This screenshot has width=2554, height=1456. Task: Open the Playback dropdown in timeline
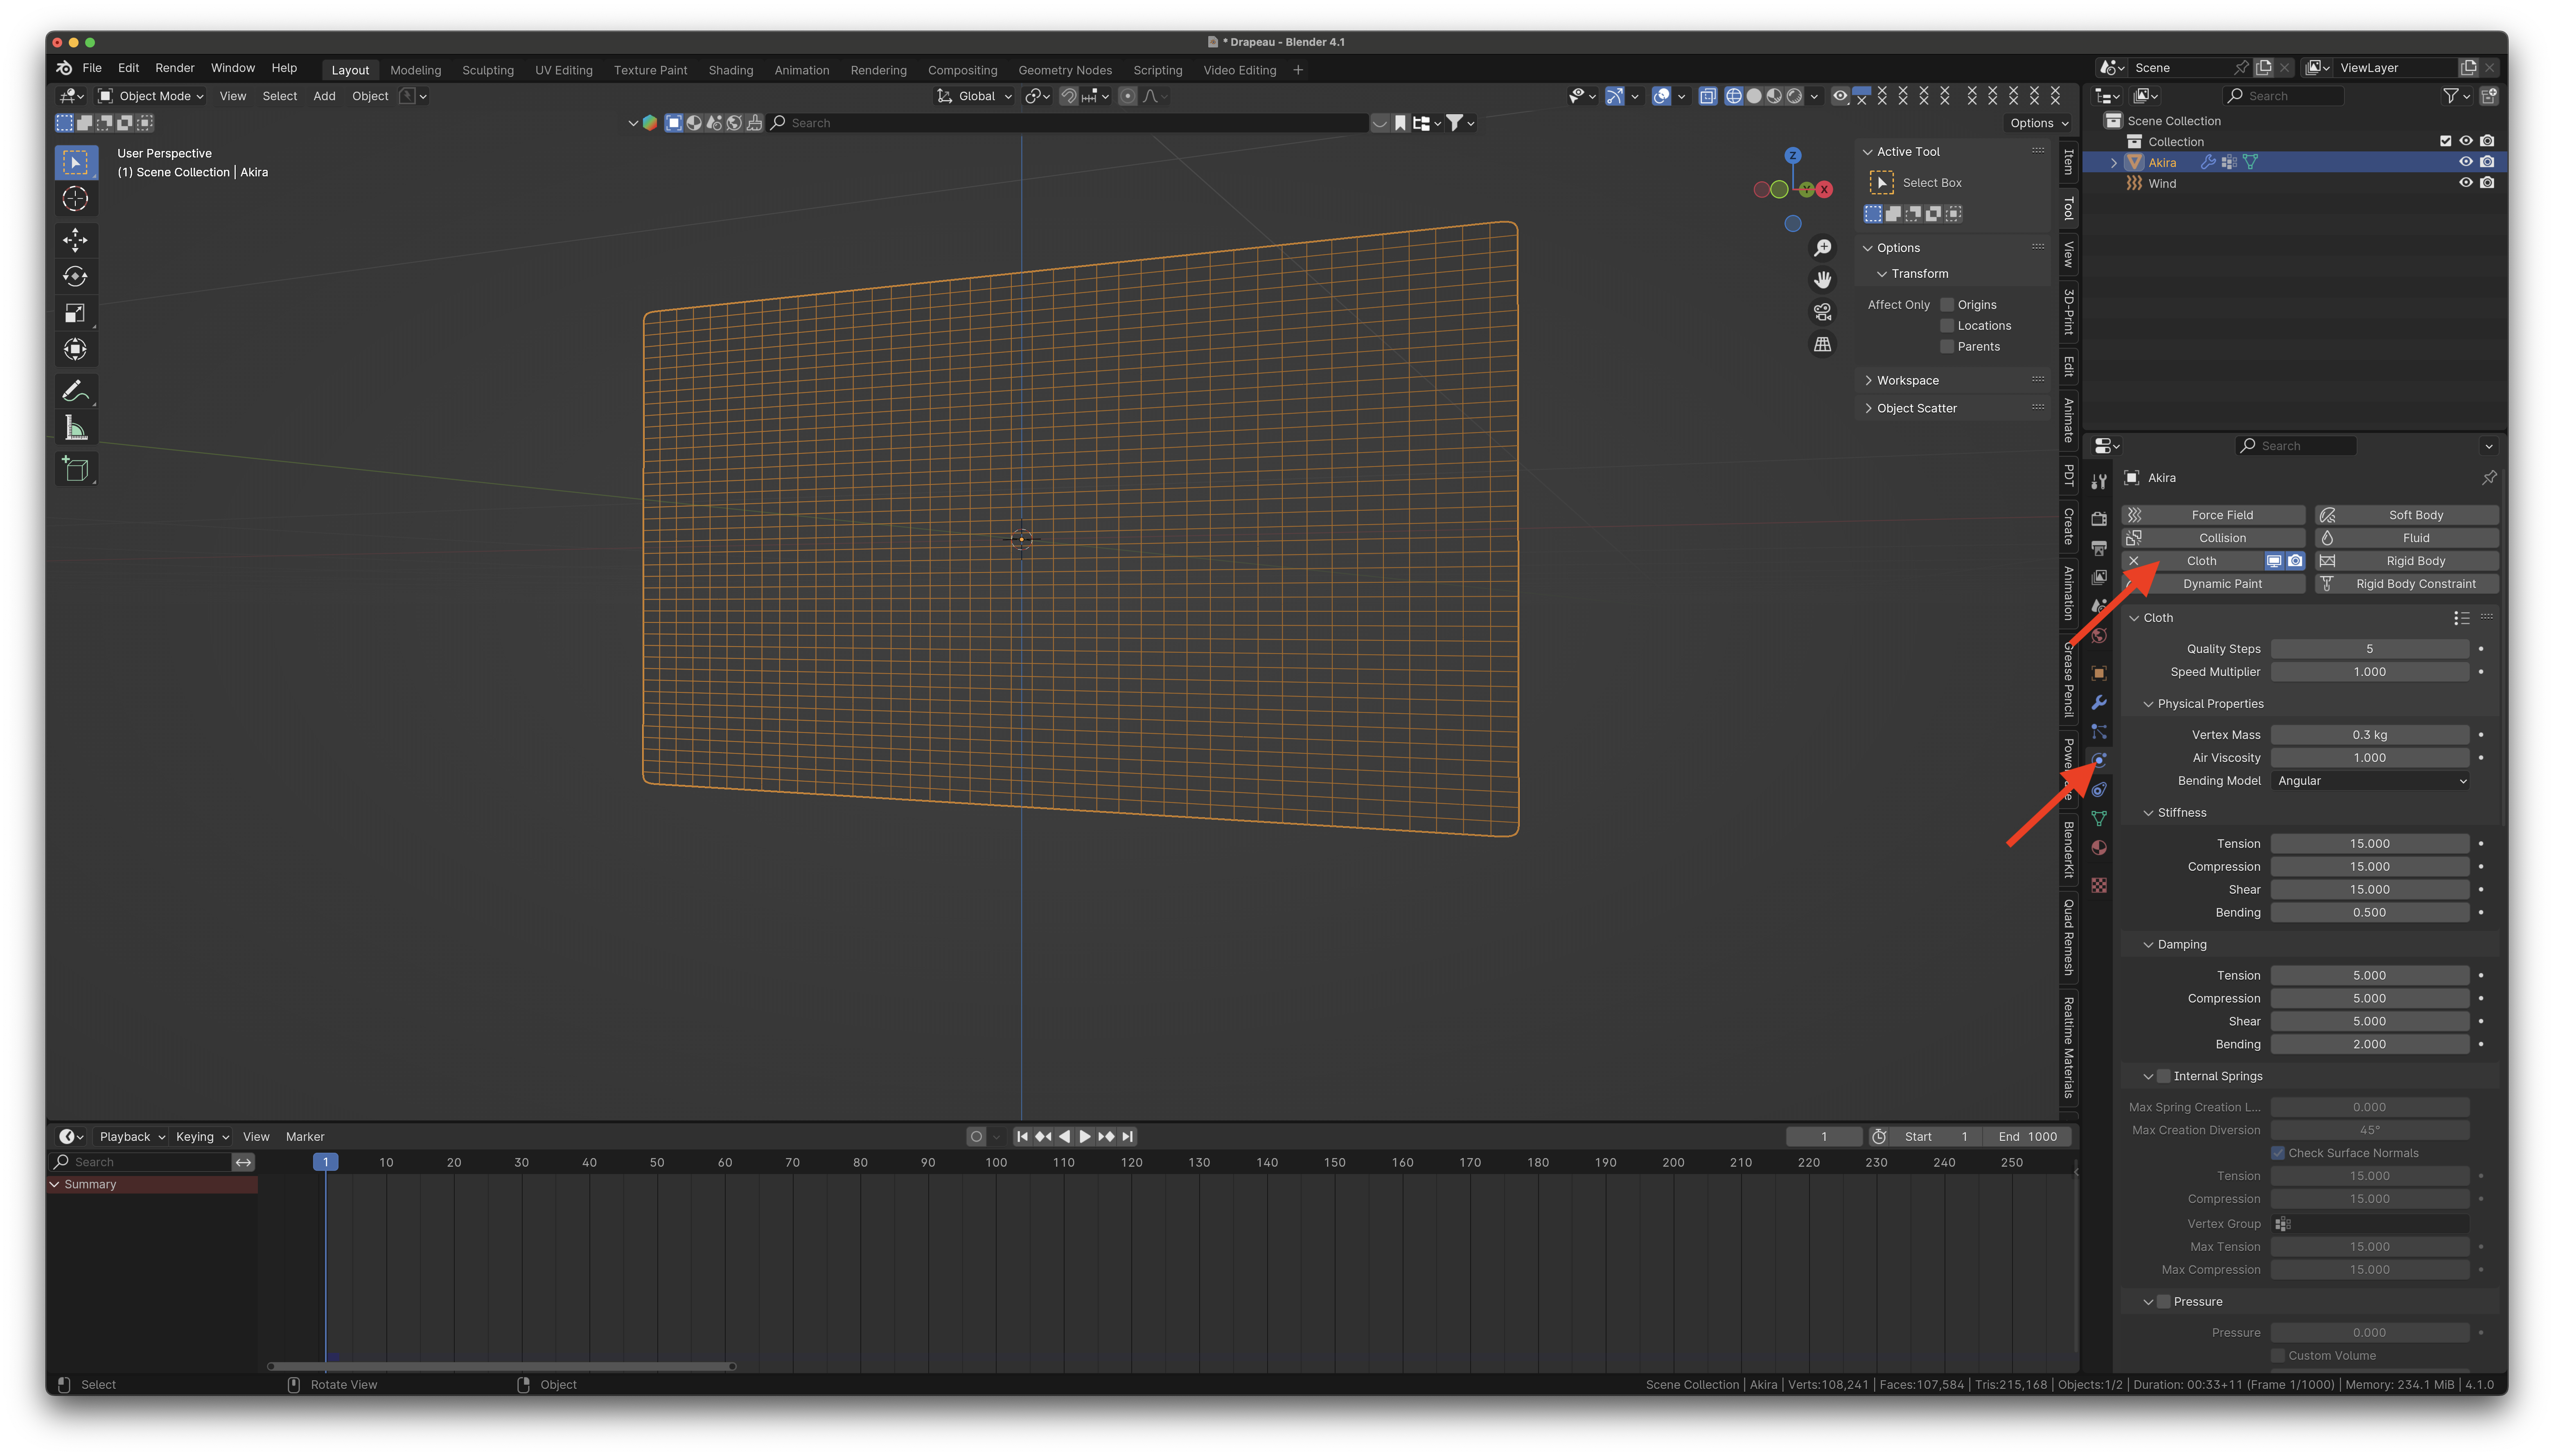click(x=131, y=1136)
